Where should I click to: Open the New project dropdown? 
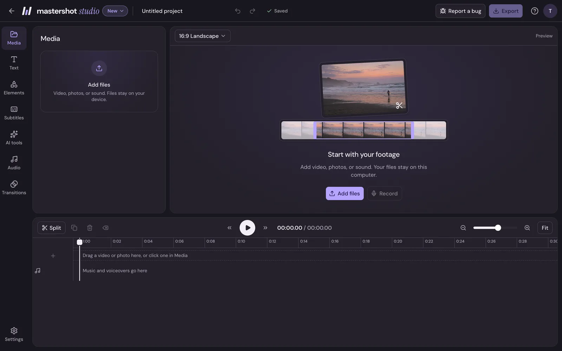[x=115, y=11]
